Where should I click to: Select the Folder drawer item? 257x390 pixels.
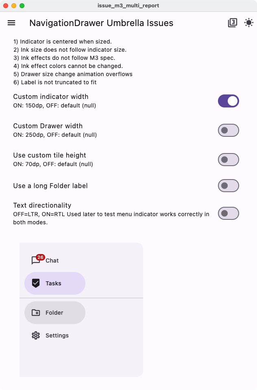(x=54, y=313)
